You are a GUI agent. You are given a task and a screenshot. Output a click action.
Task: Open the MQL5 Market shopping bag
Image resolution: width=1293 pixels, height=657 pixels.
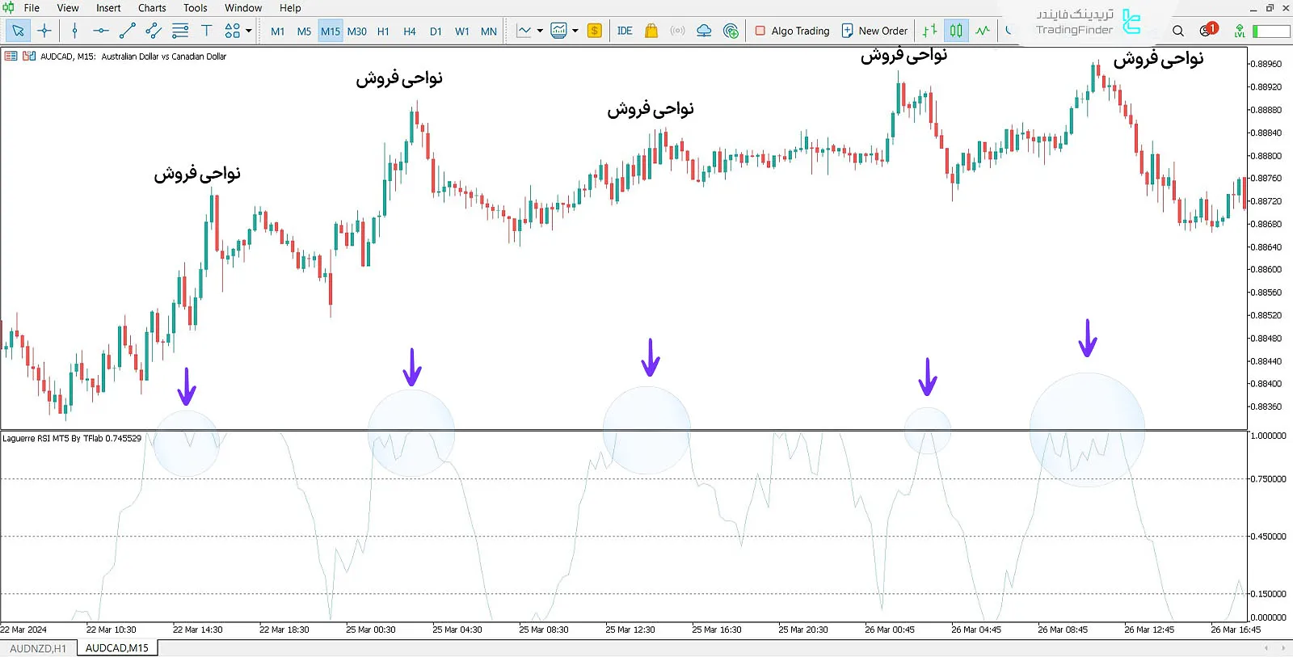[651, 31]
